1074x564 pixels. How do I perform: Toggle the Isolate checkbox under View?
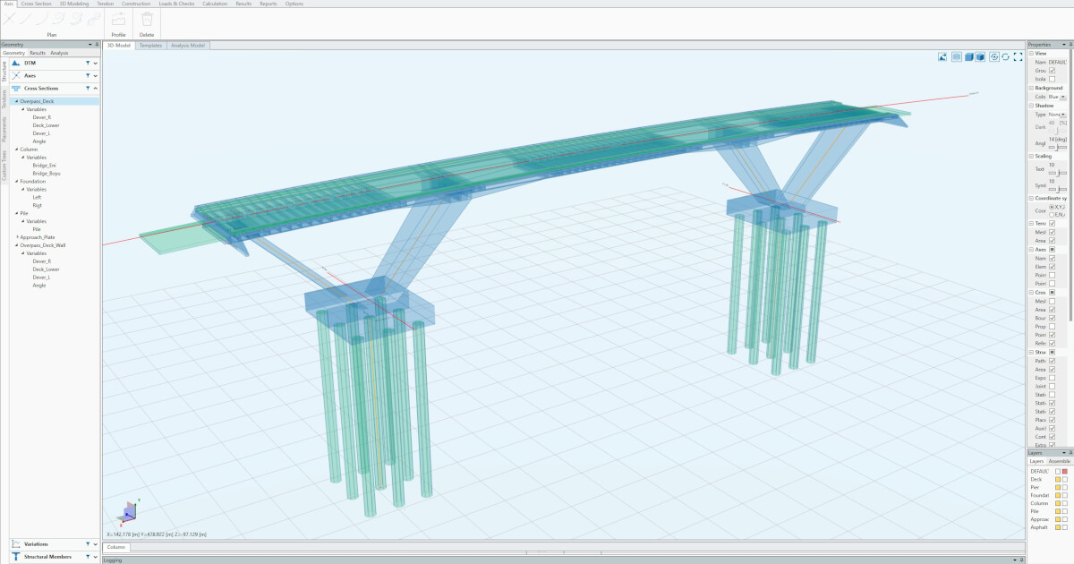[x=1052, y=79]
